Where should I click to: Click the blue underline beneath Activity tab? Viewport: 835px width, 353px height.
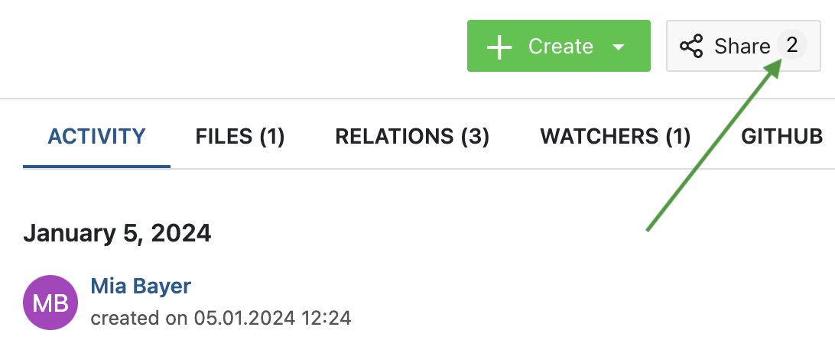click(96, 166)
